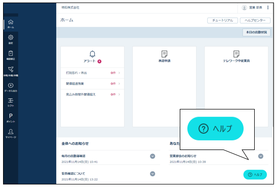Open the ホーム item in the sidebar
Image resolution: width=277 pixels, height=188 pixels.
pos(11,24)
